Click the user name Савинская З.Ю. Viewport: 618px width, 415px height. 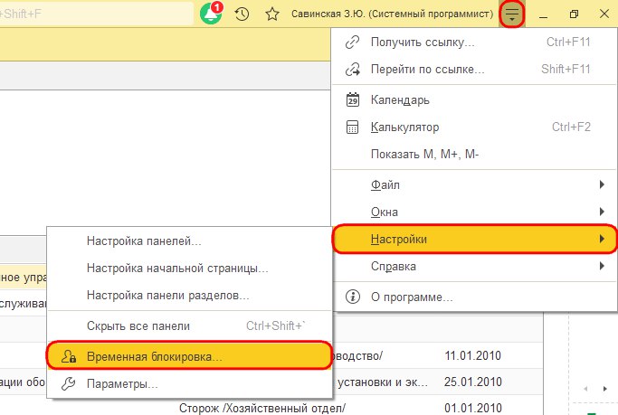pos(392,14)
